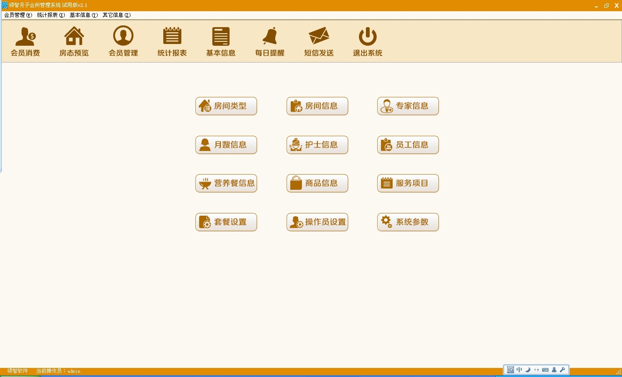Toggle half/full-width moon icon in IME bar
The image size is (622, 377).
point(528,370)
